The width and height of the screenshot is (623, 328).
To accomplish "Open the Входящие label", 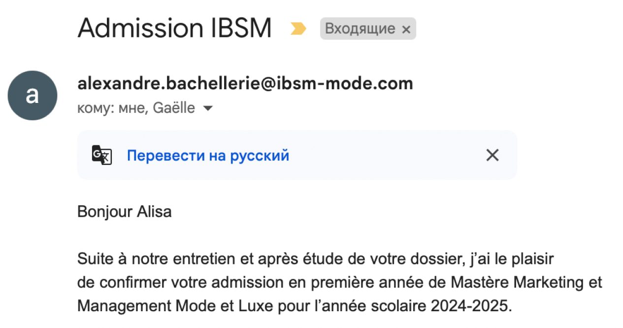I will click(x=360, y=29).
